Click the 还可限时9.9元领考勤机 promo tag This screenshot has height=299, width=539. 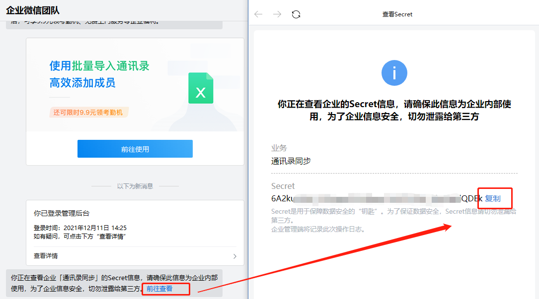88,112
